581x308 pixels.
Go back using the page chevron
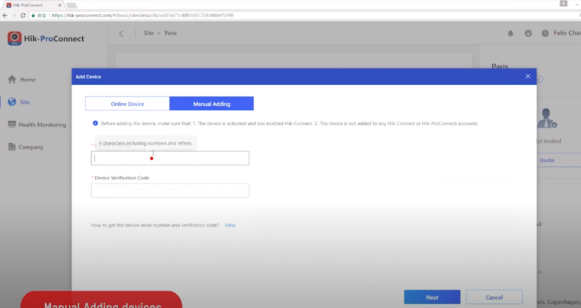(x=121, y=33)
